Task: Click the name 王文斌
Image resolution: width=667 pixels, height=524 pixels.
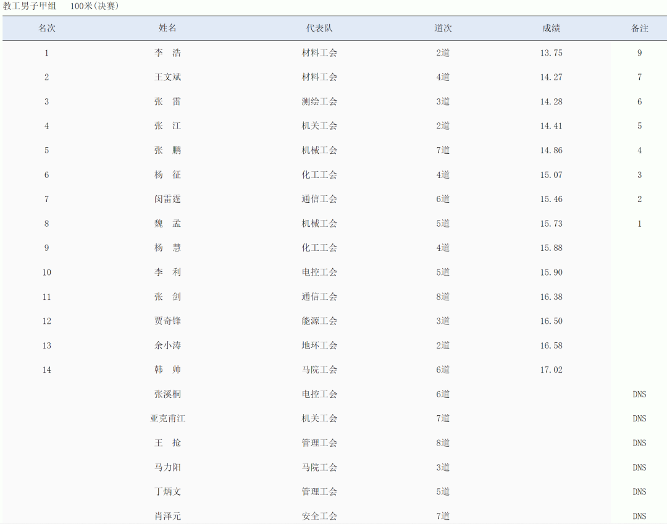Action: click(x=167, y=77)
